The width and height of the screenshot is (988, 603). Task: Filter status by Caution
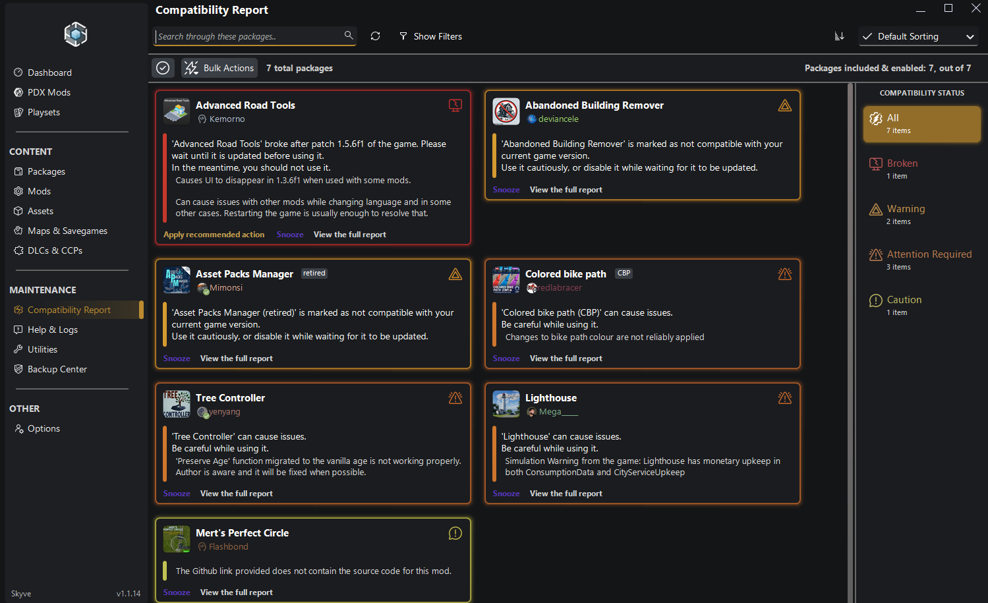tap(921, 305)
